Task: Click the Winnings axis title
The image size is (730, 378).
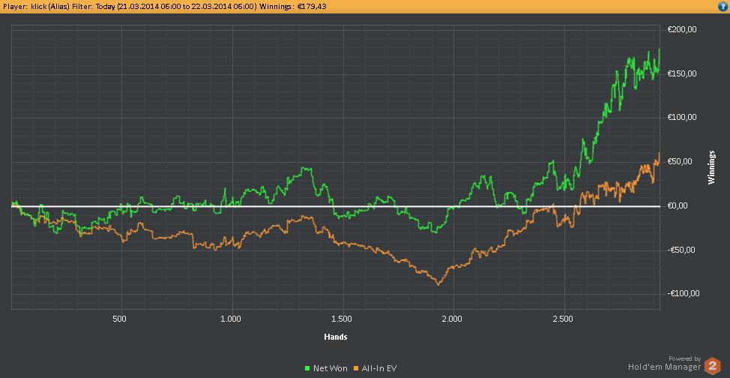Action: (711, 166)
